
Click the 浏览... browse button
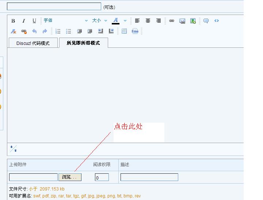70,177
